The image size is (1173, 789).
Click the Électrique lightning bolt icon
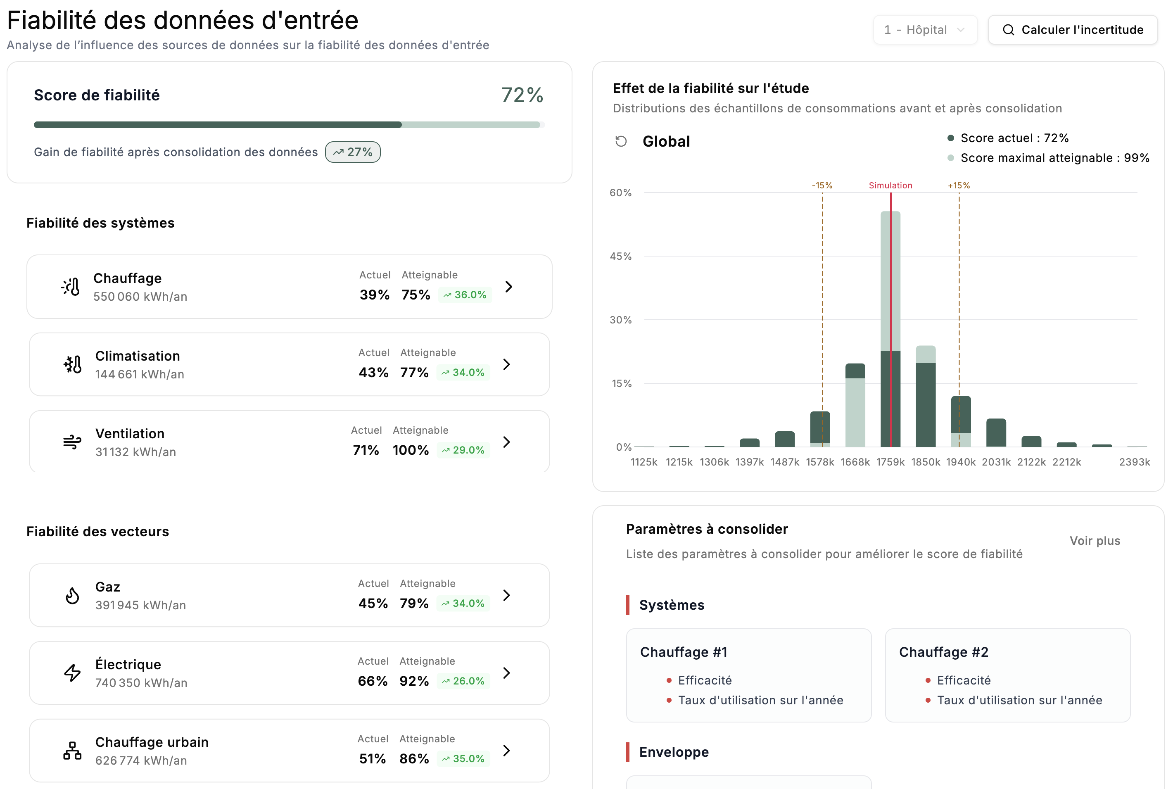tap(72, 673)
